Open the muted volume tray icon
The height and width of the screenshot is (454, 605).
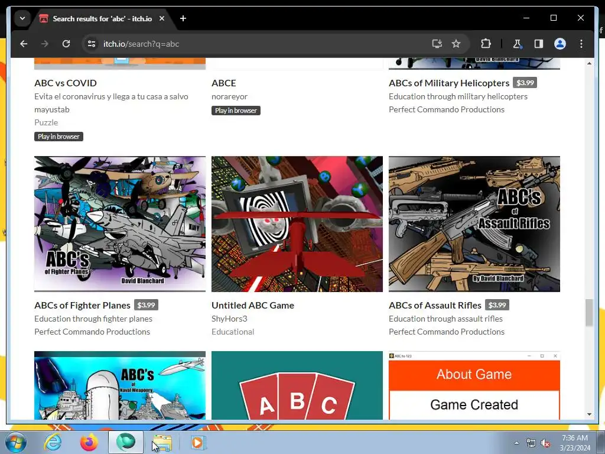545,443
